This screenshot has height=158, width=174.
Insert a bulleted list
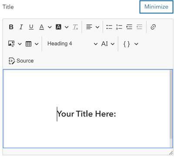click(109, 27)
